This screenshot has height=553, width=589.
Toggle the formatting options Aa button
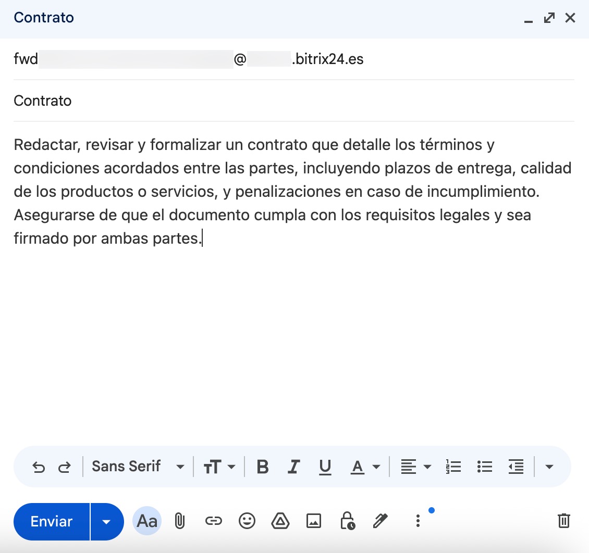[147, 521]
